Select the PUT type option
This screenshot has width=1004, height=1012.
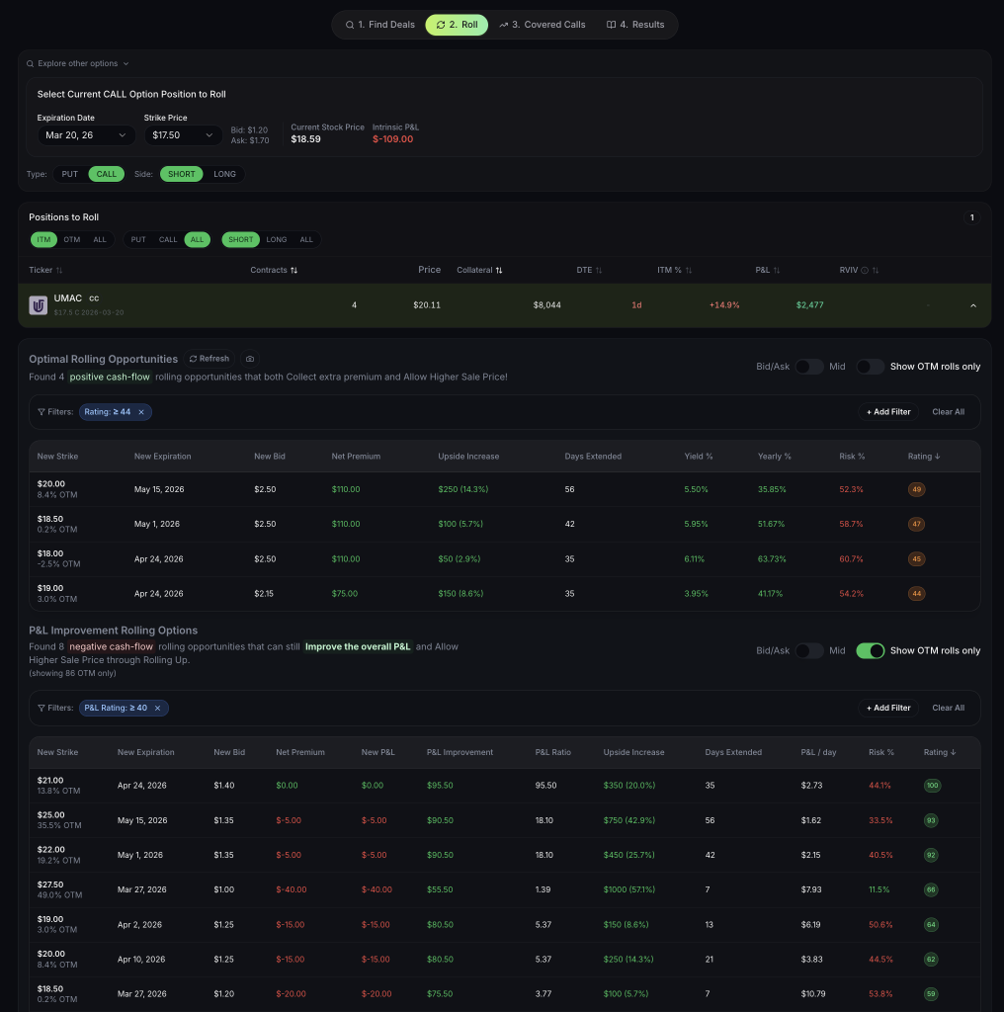click(69, 174)
